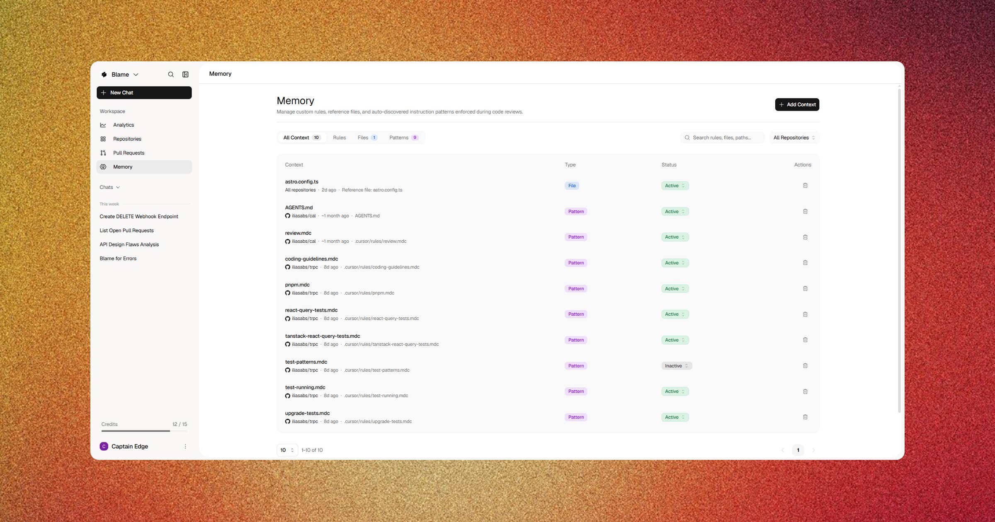Screen dimensions: 995x522
Task: Collapse the sidebar with panel icon
Action: point(185,75)
